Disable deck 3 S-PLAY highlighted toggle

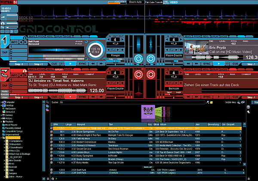click(x=59, y=69)
